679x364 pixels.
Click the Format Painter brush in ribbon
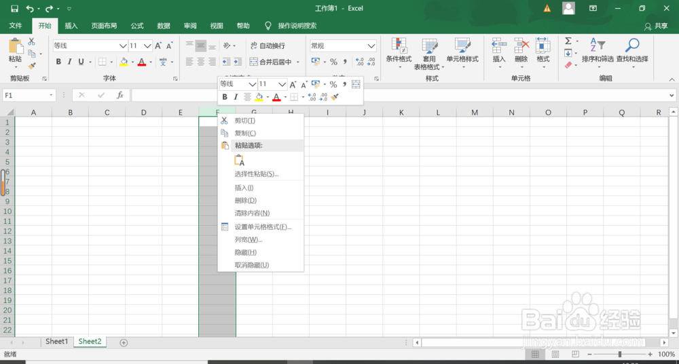click(x=32, y=66)
